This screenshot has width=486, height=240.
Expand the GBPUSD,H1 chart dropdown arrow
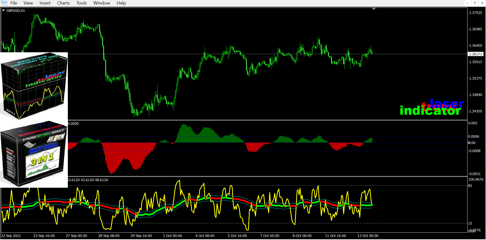pos(4,11)
